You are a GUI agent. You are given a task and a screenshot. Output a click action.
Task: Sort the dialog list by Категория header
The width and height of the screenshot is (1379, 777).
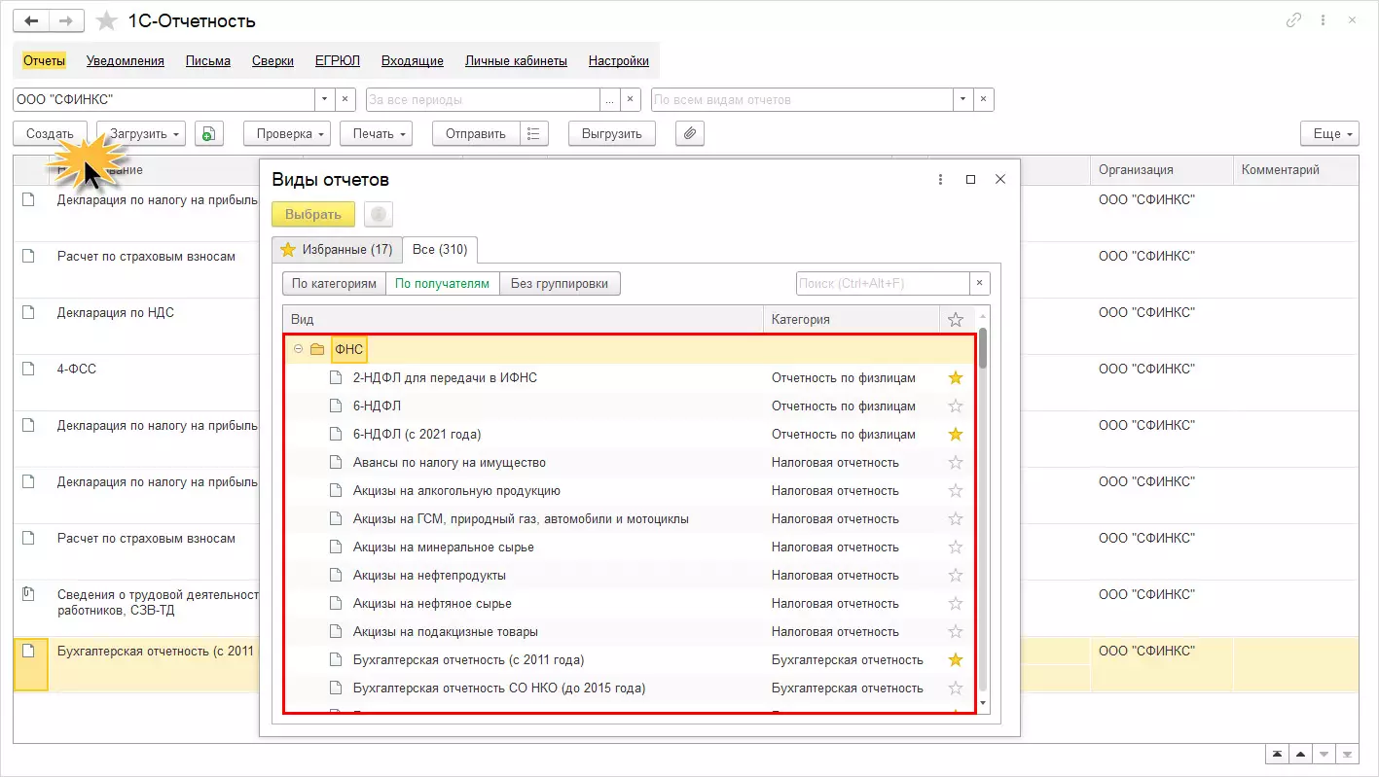(x=852, y=319)
